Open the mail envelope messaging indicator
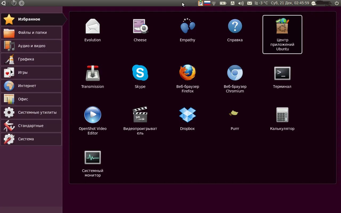This screenshot has width=341, height=213. [x=250, y=3]
